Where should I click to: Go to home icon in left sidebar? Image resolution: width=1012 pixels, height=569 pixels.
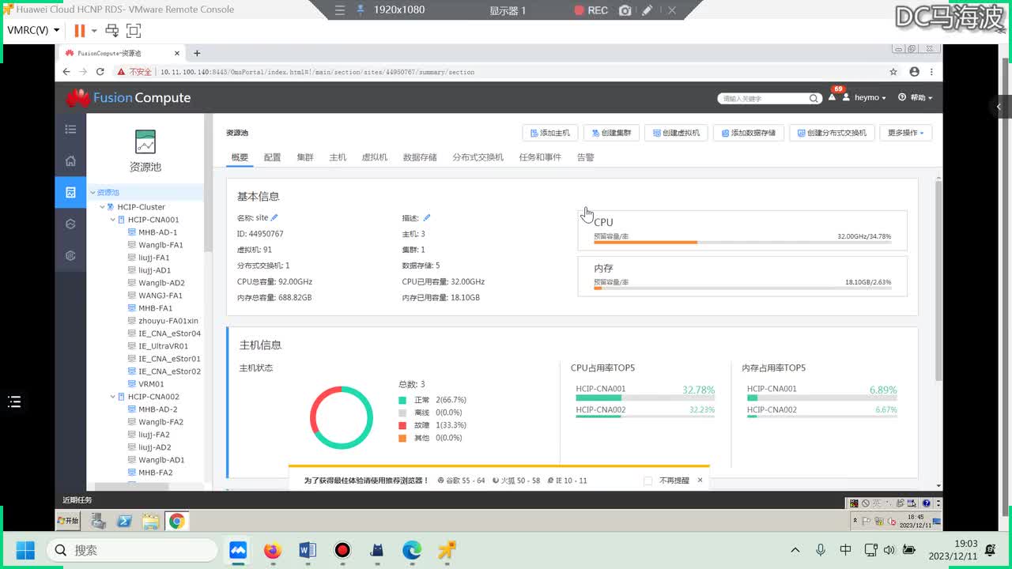[70, 160]
